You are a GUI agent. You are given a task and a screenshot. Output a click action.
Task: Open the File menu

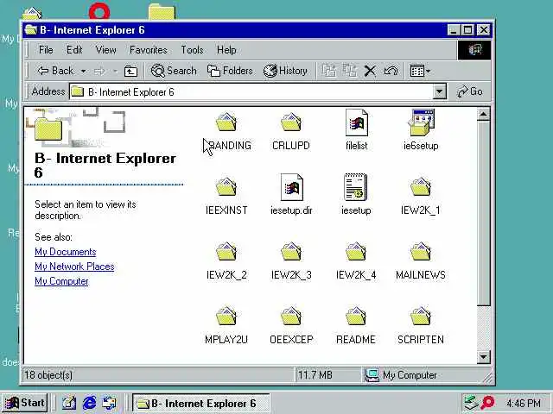coord(46,50)
